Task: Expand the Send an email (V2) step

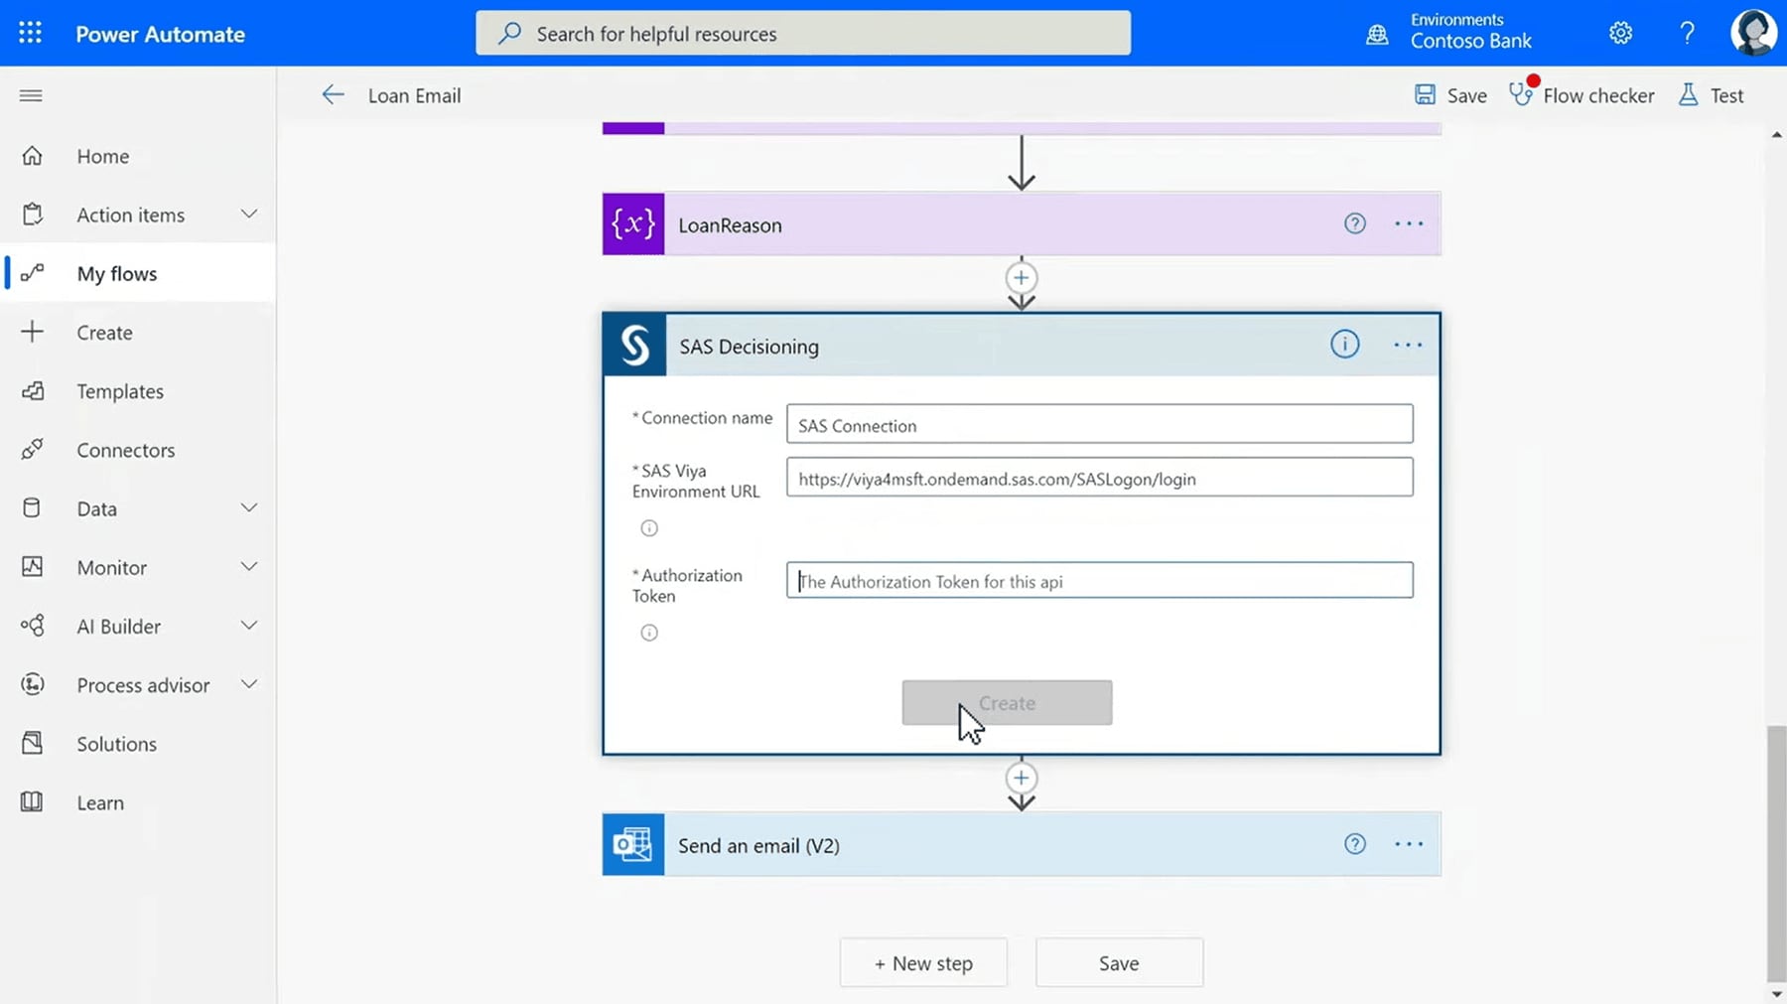Action: coord(1022,844)
